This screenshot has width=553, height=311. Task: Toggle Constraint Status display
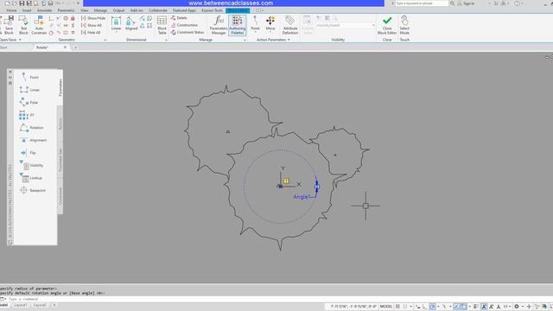click(x=188, y=32)
